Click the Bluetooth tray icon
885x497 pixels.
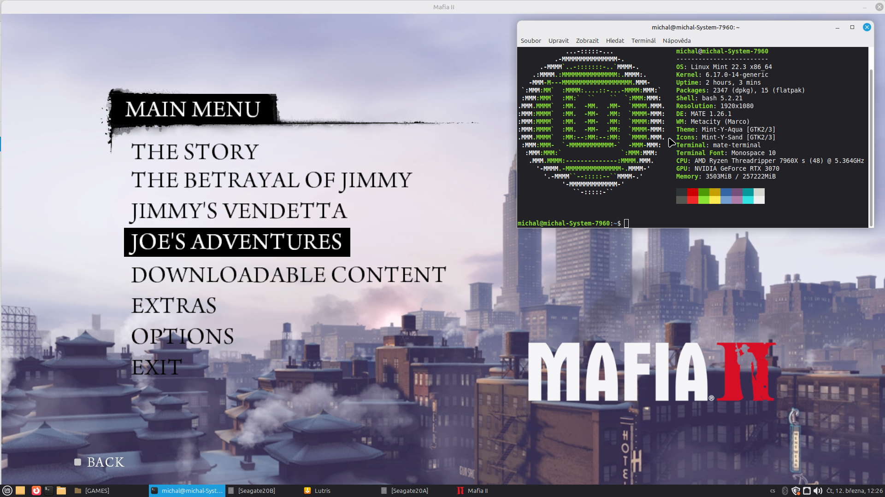tap(785, 491)
